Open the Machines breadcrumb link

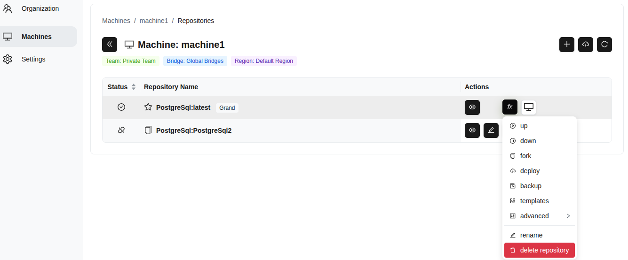pyautogui.click(x=116, y=21)
